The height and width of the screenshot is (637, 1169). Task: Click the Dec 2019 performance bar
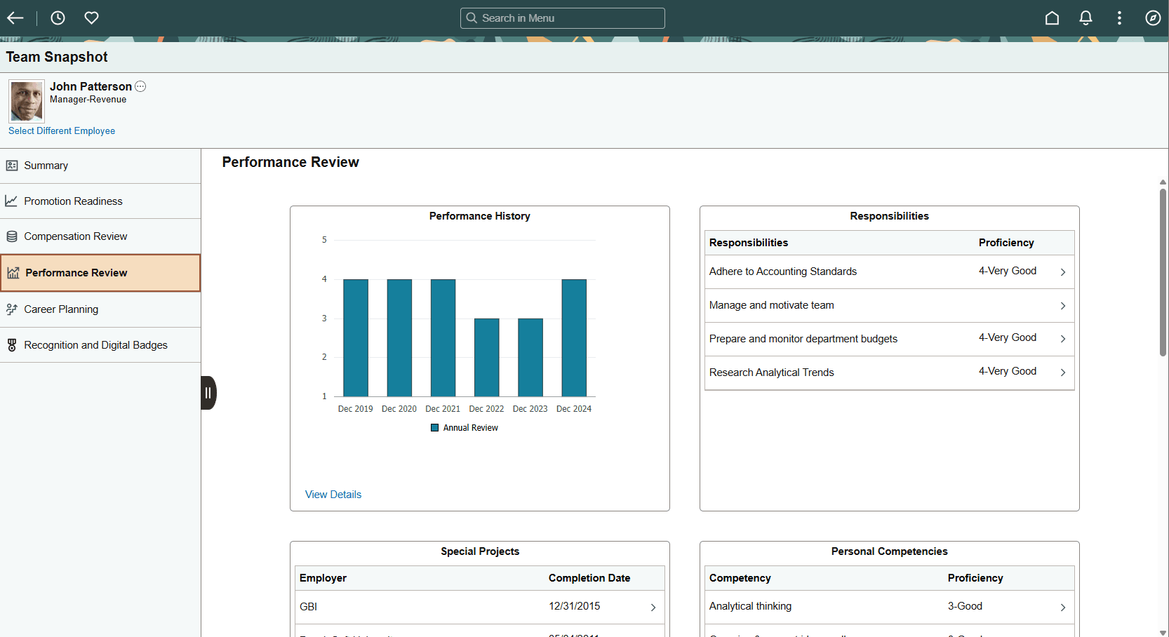tap(356, 338)
